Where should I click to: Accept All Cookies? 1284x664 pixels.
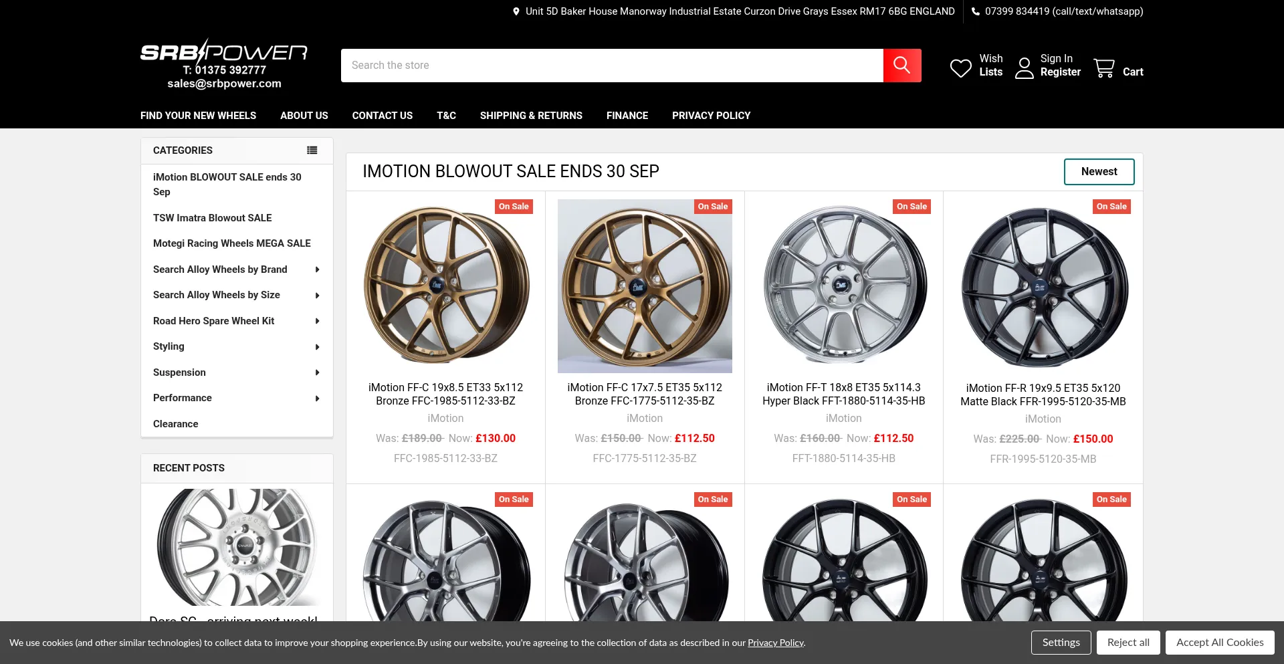click(x=1219, y=643)
